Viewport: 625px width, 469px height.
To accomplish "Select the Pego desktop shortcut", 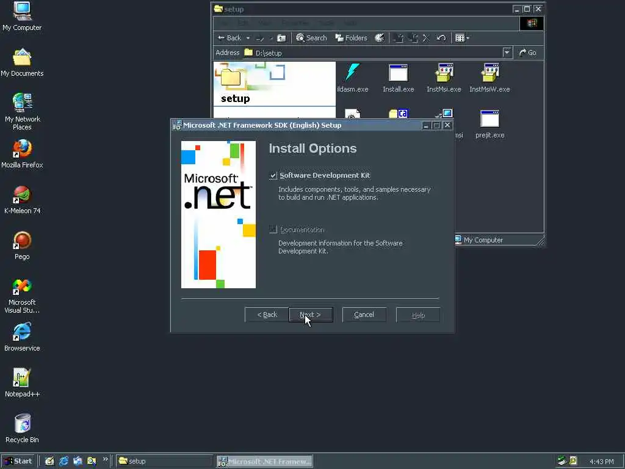I will [x=22, y=245].
